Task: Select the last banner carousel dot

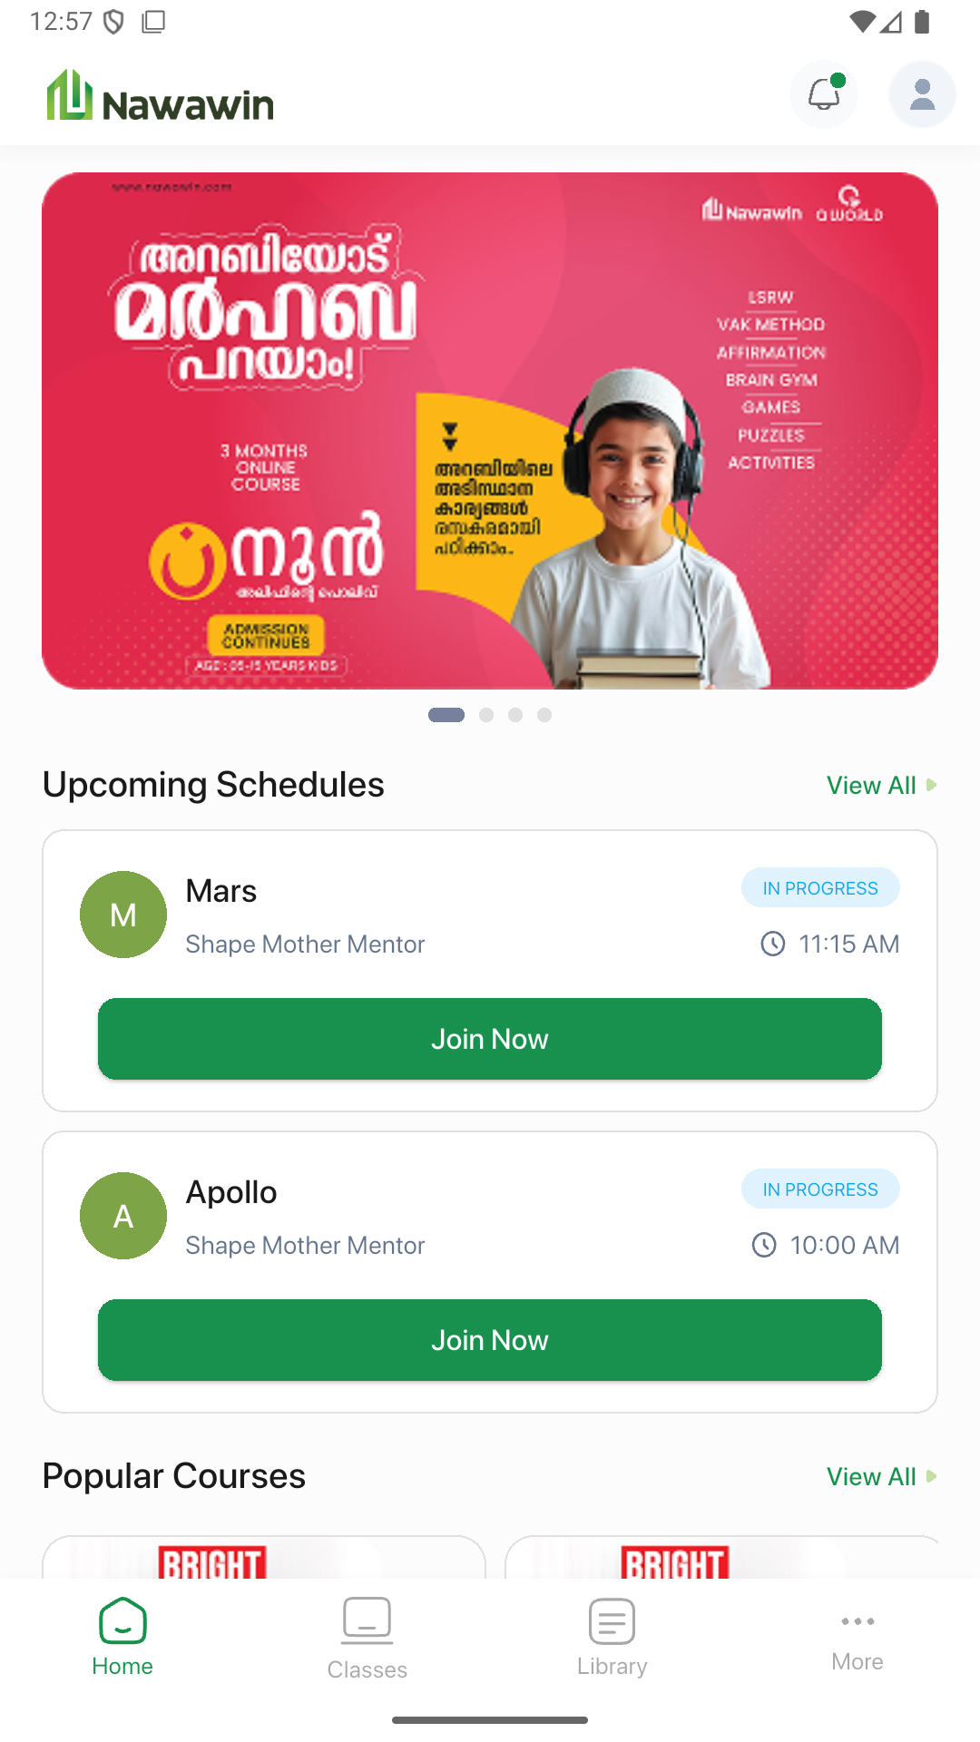Action: tap(544, 715)
